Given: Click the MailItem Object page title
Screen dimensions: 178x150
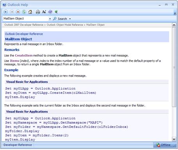Looking at the screenshot, I should click(18, 39).
